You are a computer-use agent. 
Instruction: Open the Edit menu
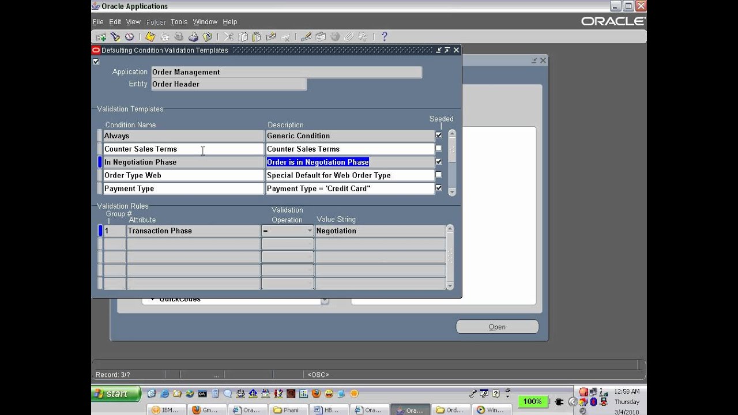tap(115, 22)
